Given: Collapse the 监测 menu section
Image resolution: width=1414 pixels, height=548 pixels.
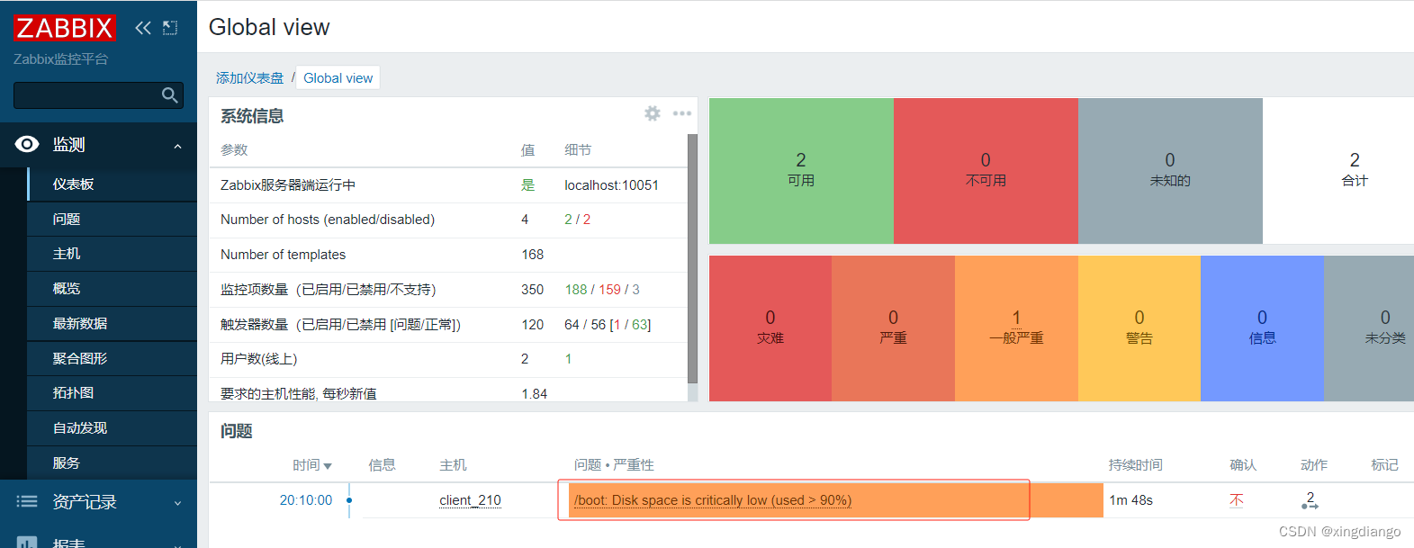Looking at the screenshot, I should [x=177, y=146].
